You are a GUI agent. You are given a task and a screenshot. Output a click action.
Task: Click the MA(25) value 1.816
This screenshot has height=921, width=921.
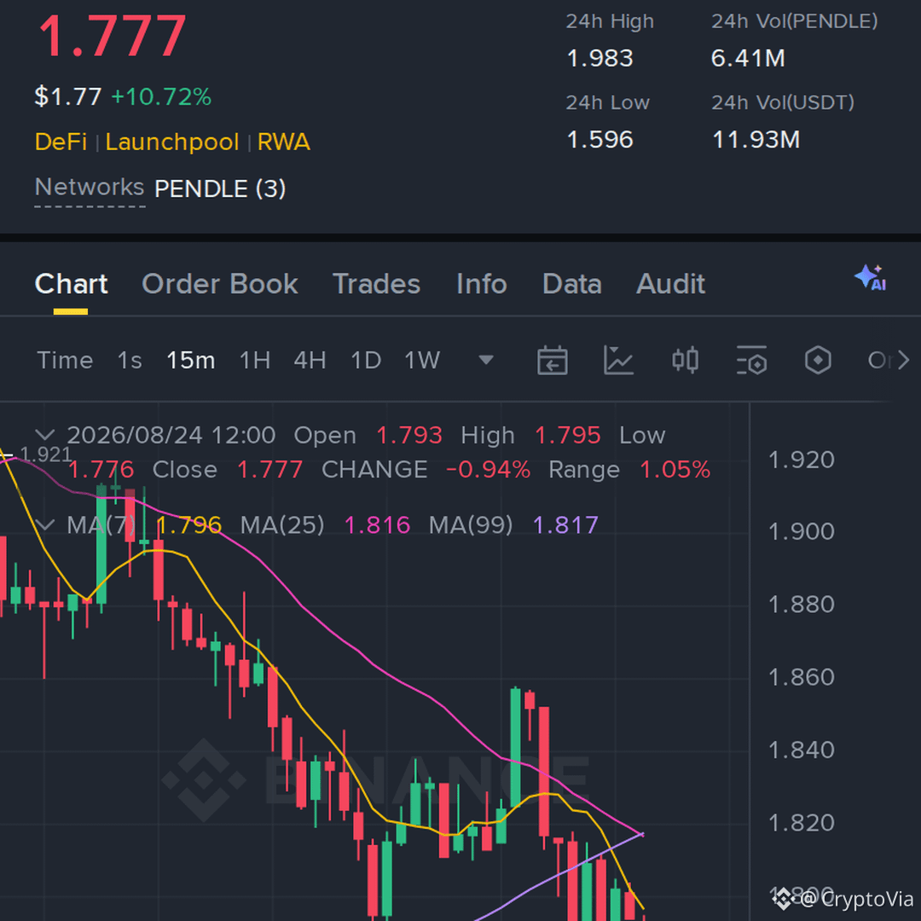[x=377, y=525]
